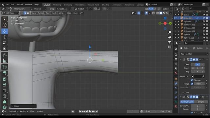This screenshot has height=118, width=210.
Task: Open the Material properties tab
Action: [x=176, y=106]
